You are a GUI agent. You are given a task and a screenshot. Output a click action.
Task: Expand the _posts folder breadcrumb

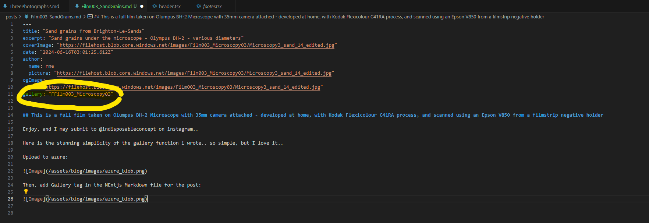(x=10, y=17)
